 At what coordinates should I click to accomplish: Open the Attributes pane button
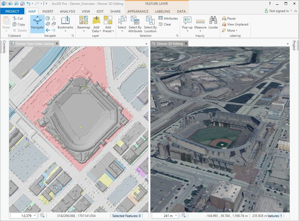coord(168,18)
